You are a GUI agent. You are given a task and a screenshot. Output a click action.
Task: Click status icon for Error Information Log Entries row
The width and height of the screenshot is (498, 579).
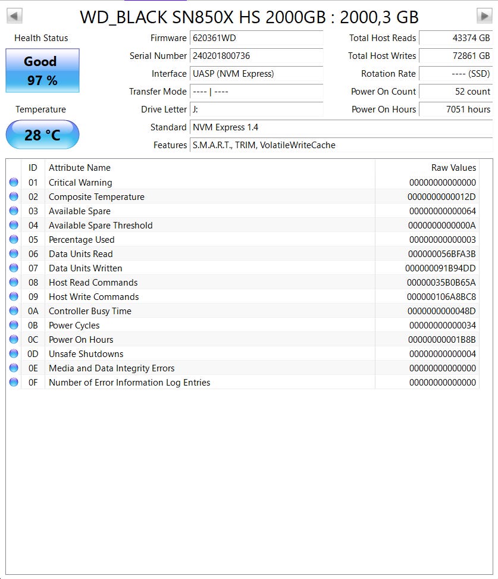pyautogui.click(x=14, y=382)
